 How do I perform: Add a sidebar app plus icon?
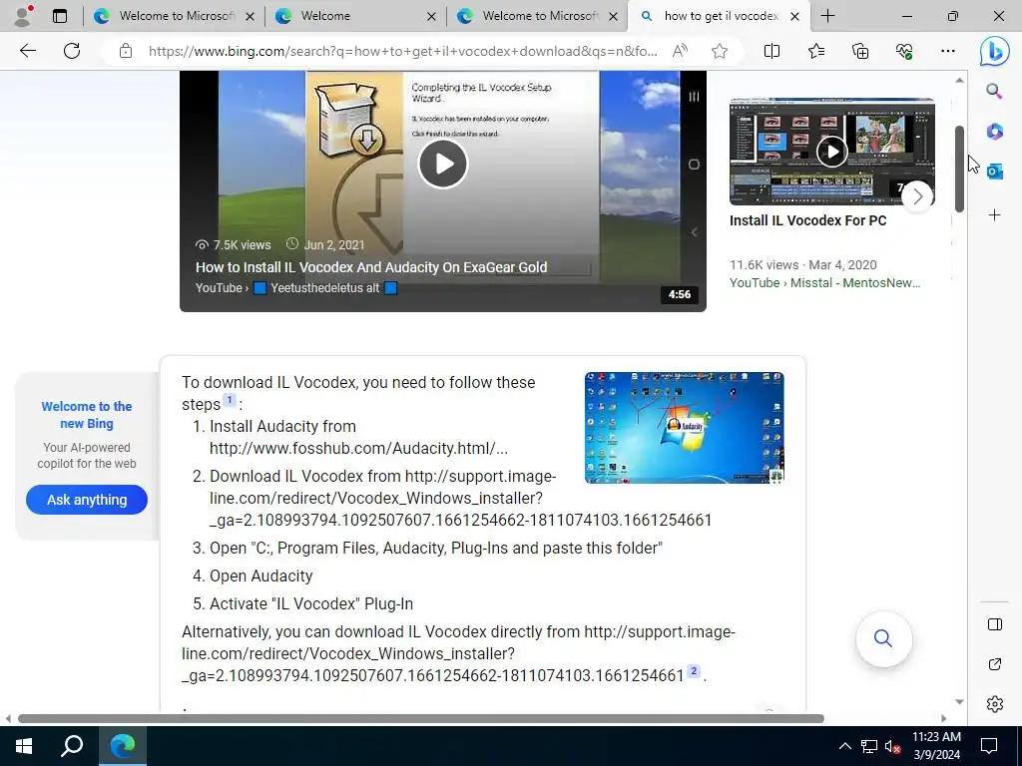pos(995,215)
